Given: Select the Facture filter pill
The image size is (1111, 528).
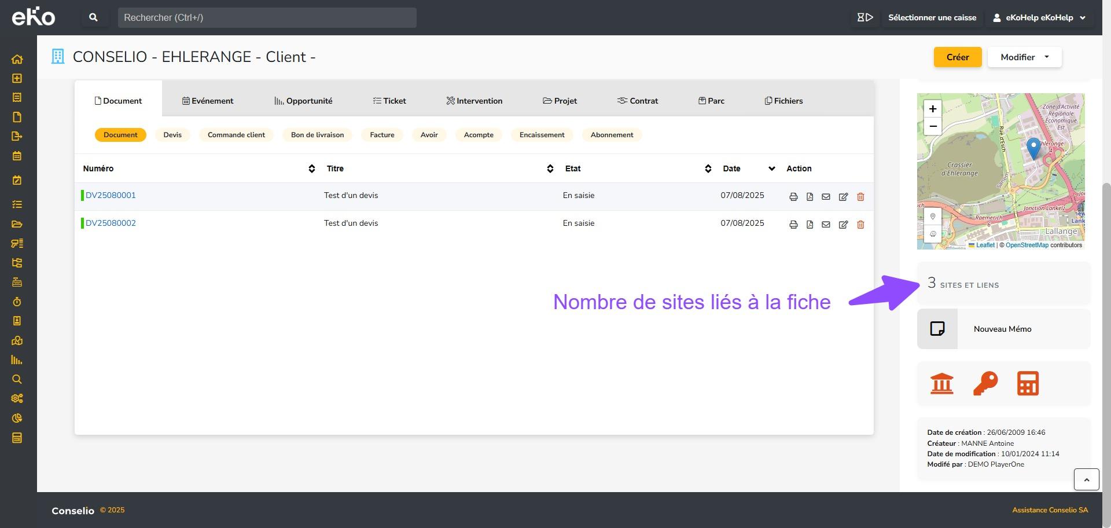Looking at the screenshot, I should point(382,135).
